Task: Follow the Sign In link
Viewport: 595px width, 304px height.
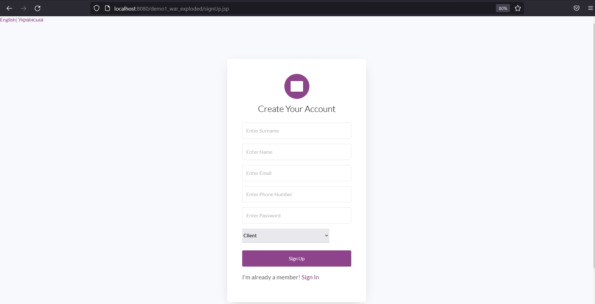Action: [310, 277]
